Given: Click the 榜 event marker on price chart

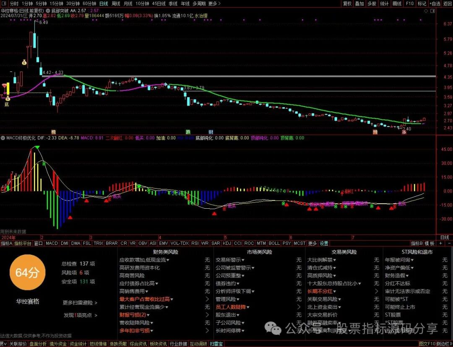Looking at the screenshot, I should pyautogui.click(x=53, y=132).
